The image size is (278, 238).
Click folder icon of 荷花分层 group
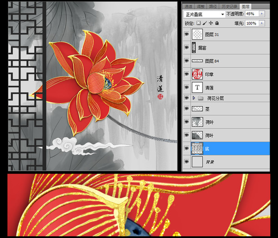pos(200,98)
